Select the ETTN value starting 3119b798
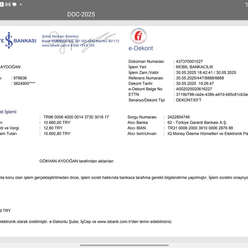248x248 pixels. (x=212, y=94)
